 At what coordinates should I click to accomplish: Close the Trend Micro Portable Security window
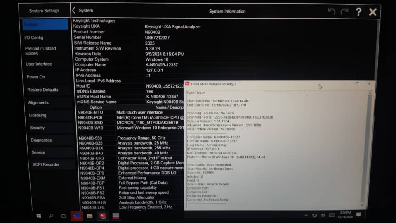pos(369,84)
